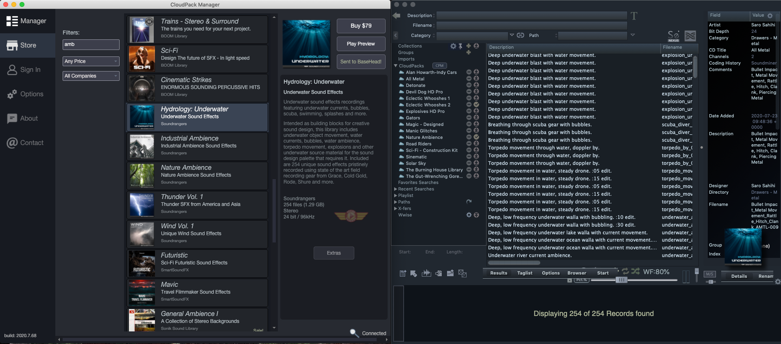Toggle the checkmark for Eclectic Whooshes 2
The image size is (781, 344).
pos(476,104)
